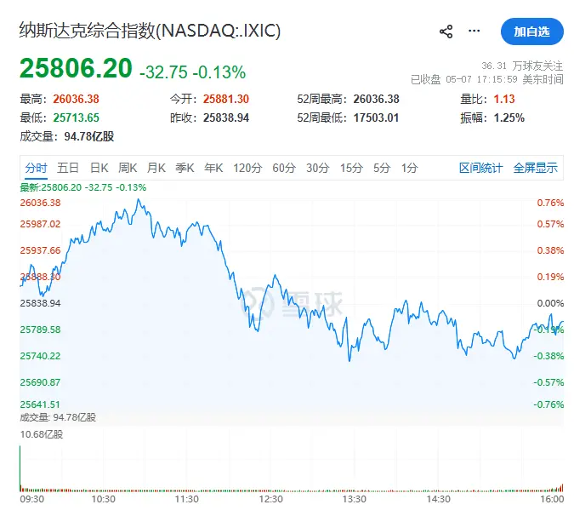
Task: Select the 季K tab
Action: pyautogui.click(x=185, y=168)
